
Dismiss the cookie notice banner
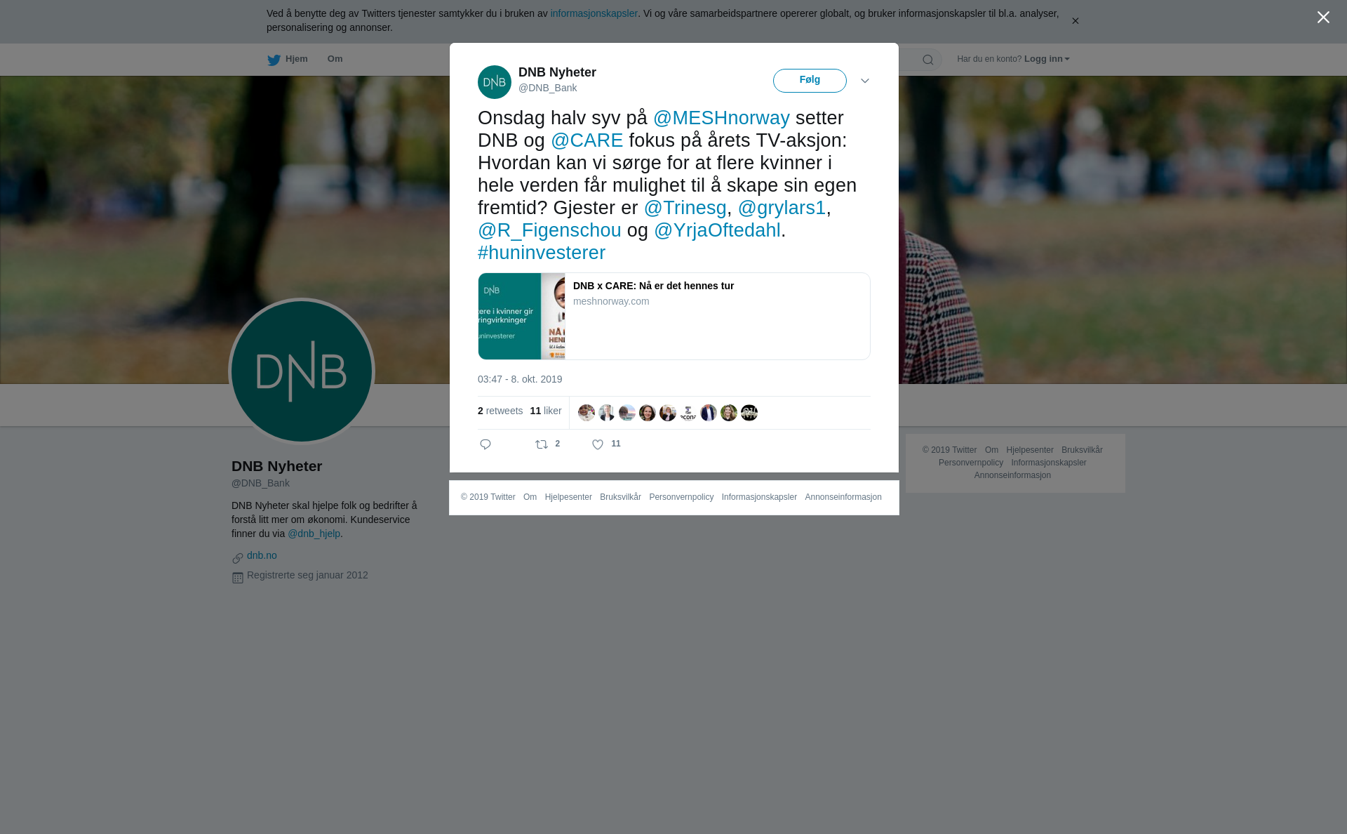[1075, 21]
